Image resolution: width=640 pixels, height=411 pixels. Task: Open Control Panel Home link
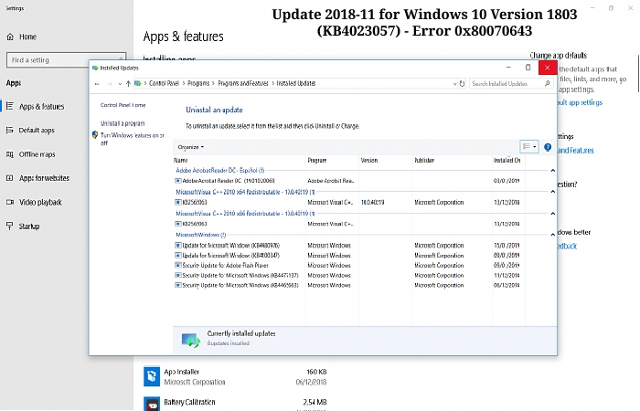(123, 105)
